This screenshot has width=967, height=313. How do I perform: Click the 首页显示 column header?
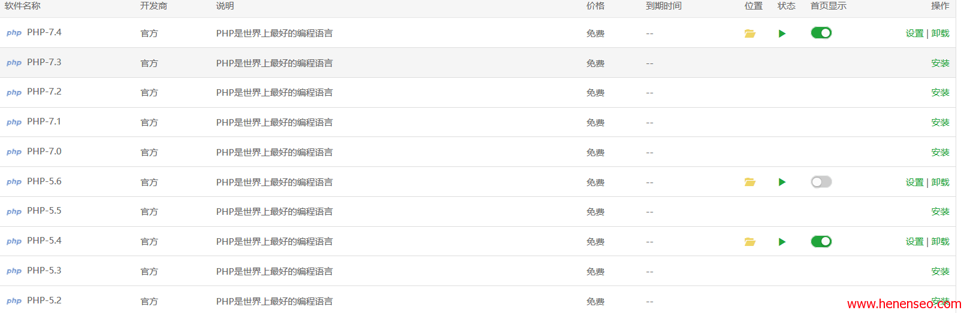(829, 6)
